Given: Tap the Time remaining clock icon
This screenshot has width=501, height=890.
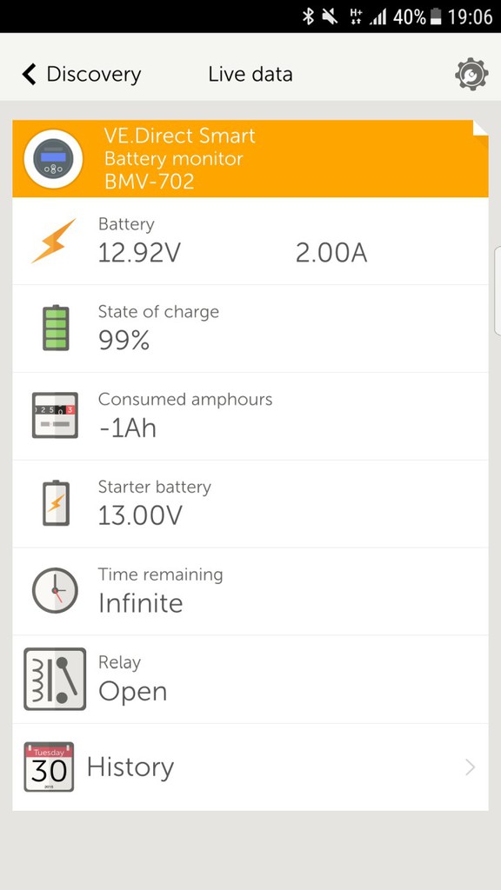Looking at the screenshot, I should 55,590.
